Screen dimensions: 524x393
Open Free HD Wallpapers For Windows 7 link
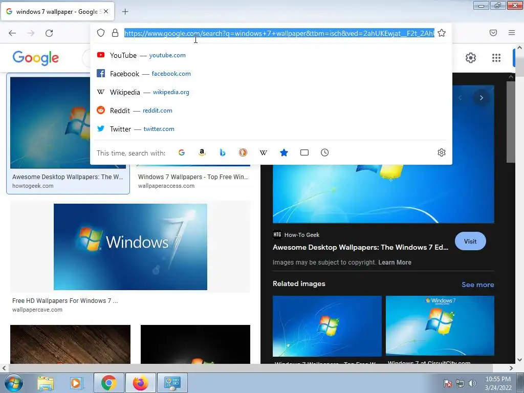click(x=65, y=301)
